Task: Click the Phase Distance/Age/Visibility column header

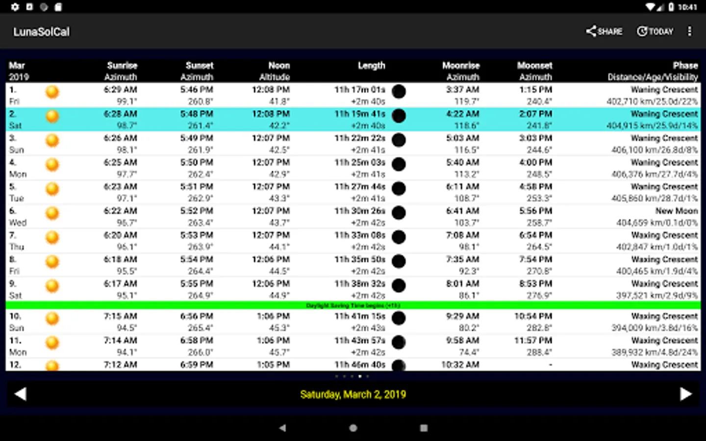Action: (653, 71)
